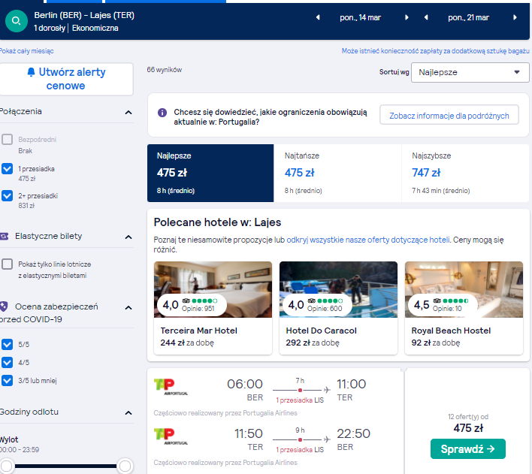Uncheck the 1 przesiadka checkbox

point(7,168)
